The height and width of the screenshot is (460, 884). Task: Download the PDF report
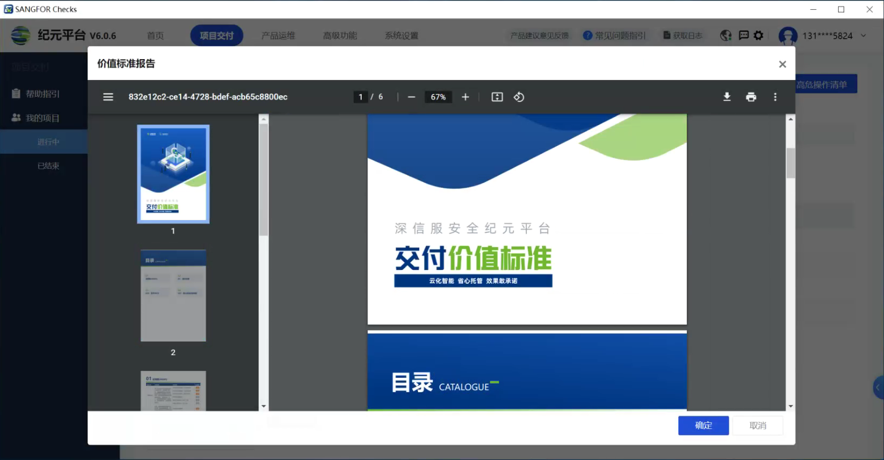tap(727, 97)
